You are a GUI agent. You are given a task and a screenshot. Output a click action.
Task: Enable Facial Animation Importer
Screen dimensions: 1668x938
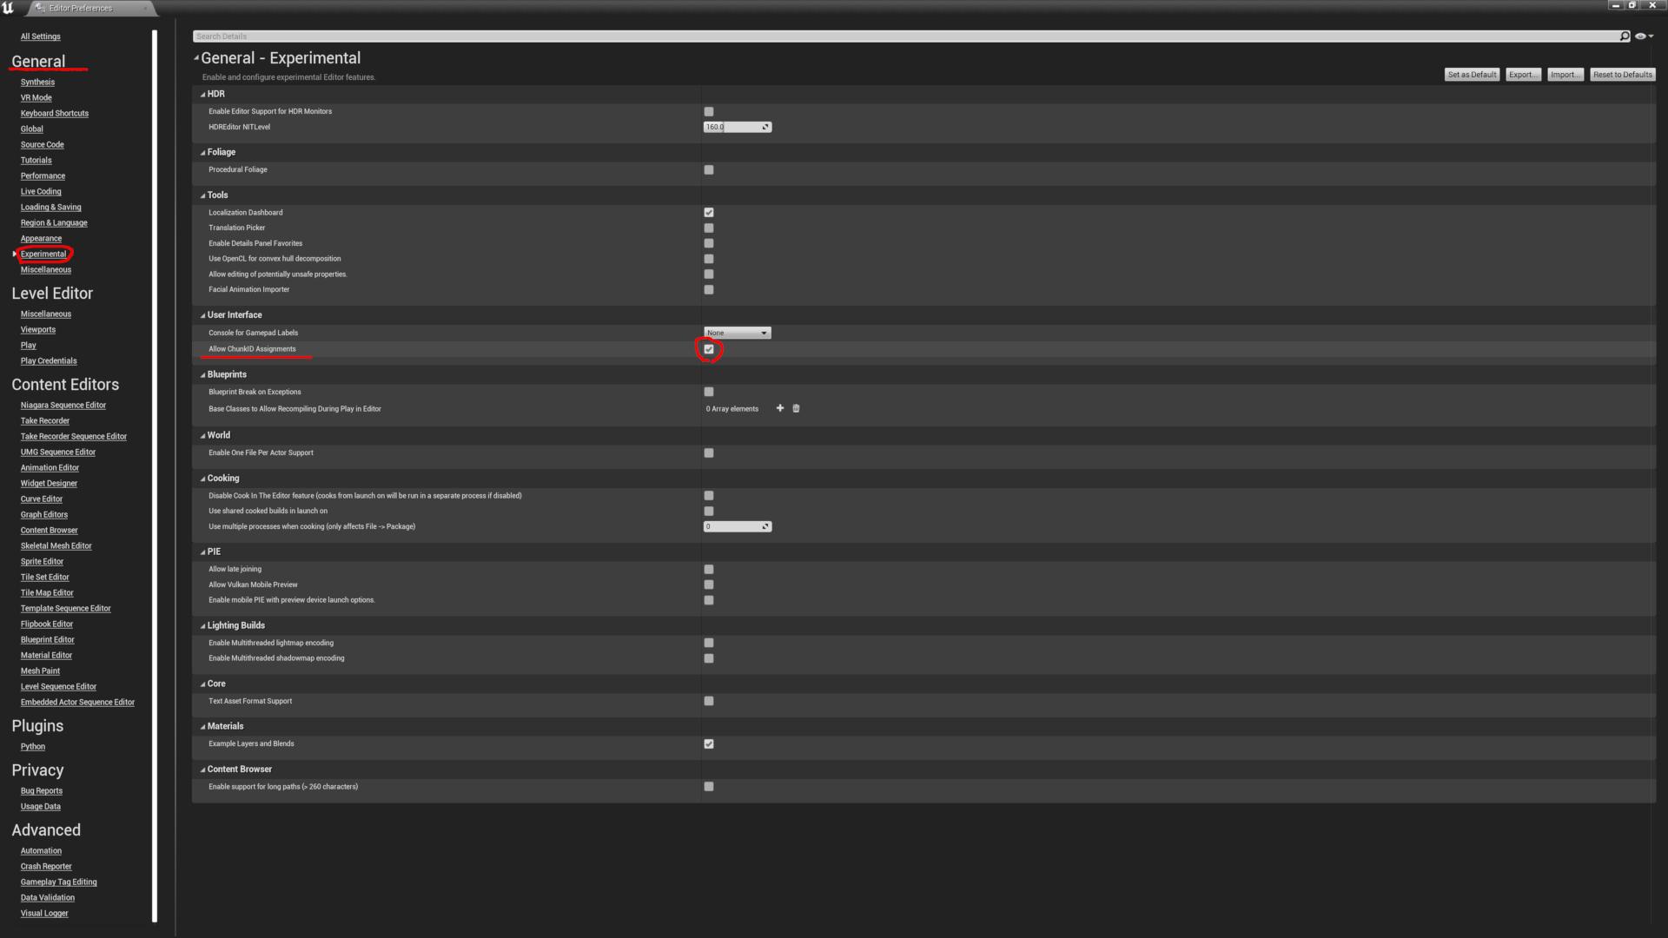click(709, 290)
